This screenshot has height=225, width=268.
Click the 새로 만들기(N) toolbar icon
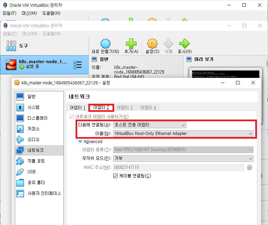click(x=105, y=44)
